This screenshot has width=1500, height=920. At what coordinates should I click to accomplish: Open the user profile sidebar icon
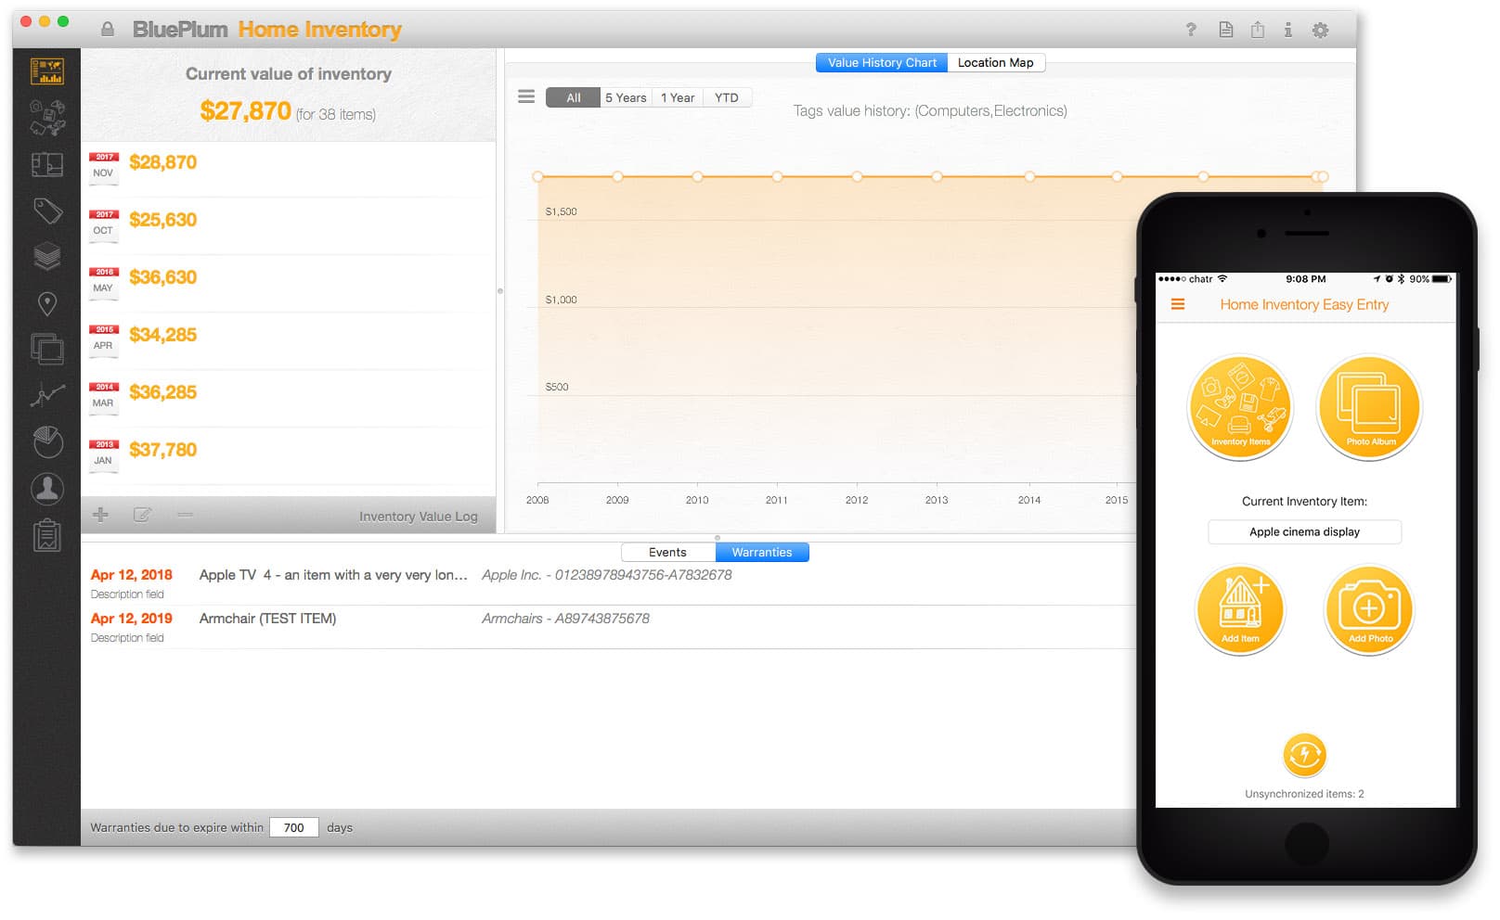(x=46, y=488)
